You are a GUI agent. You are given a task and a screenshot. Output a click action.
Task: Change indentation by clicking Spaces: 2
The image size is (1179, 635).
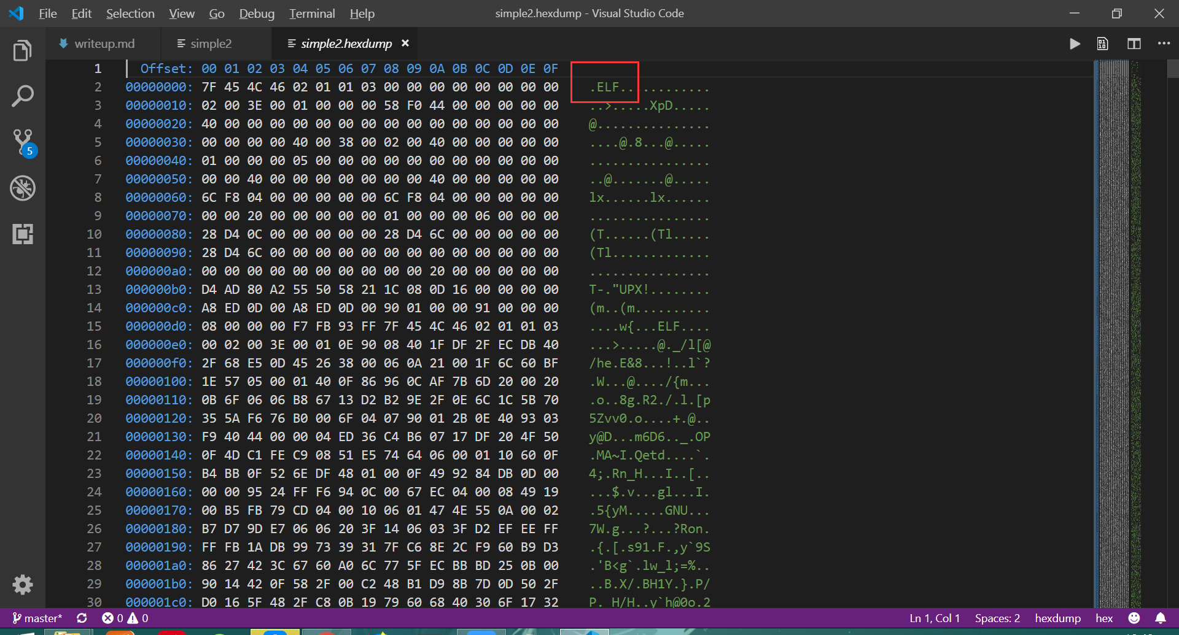point(997,618)
